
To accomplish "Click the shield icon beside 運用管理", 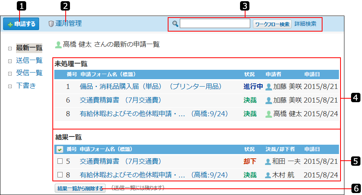I will coord(51,24).
